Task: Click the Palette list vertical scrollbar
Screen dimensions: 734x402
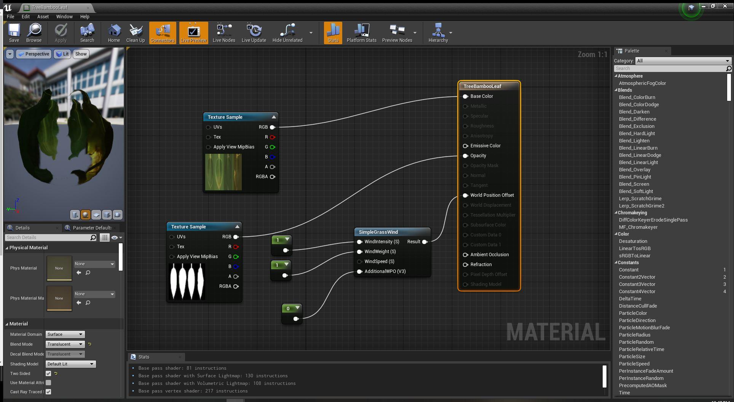Action: click(729, 88)
